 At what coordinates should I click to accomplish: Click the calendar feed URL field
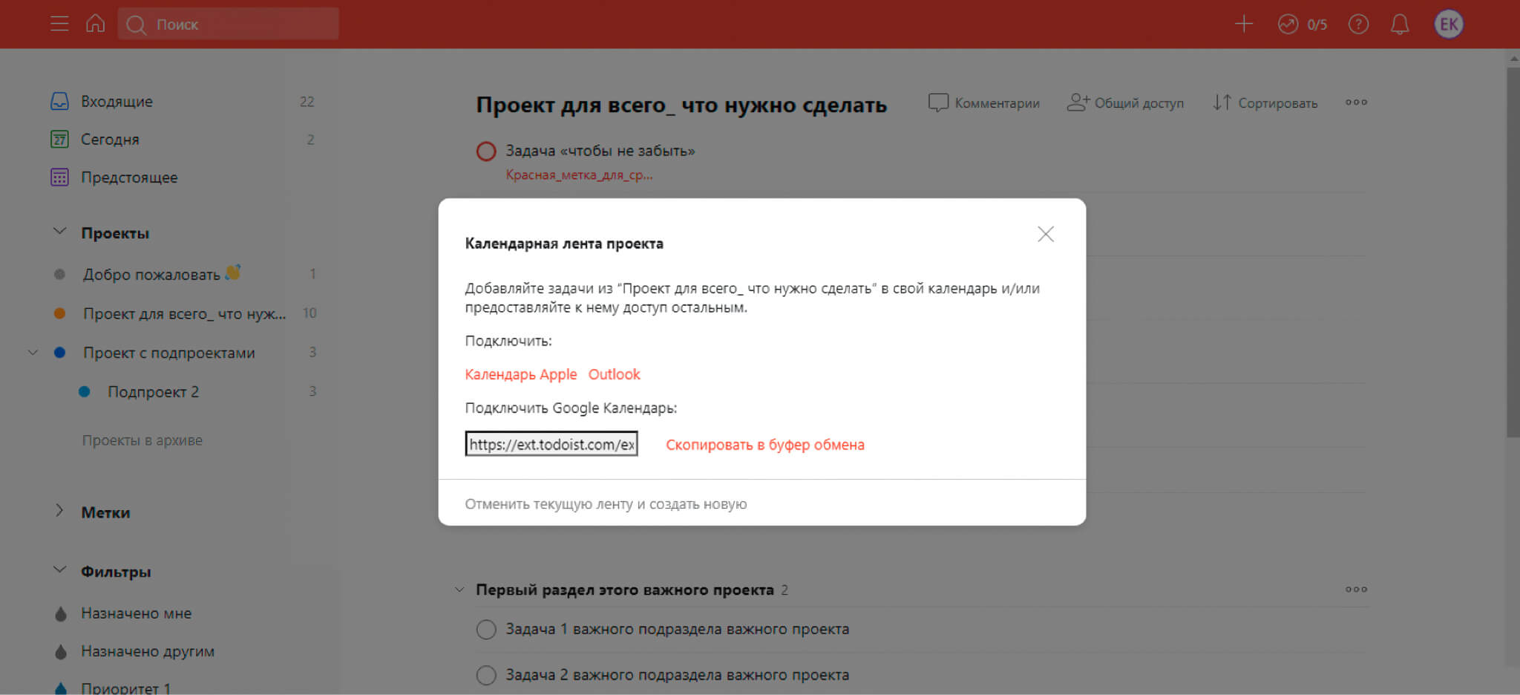[x=551, y=444]
